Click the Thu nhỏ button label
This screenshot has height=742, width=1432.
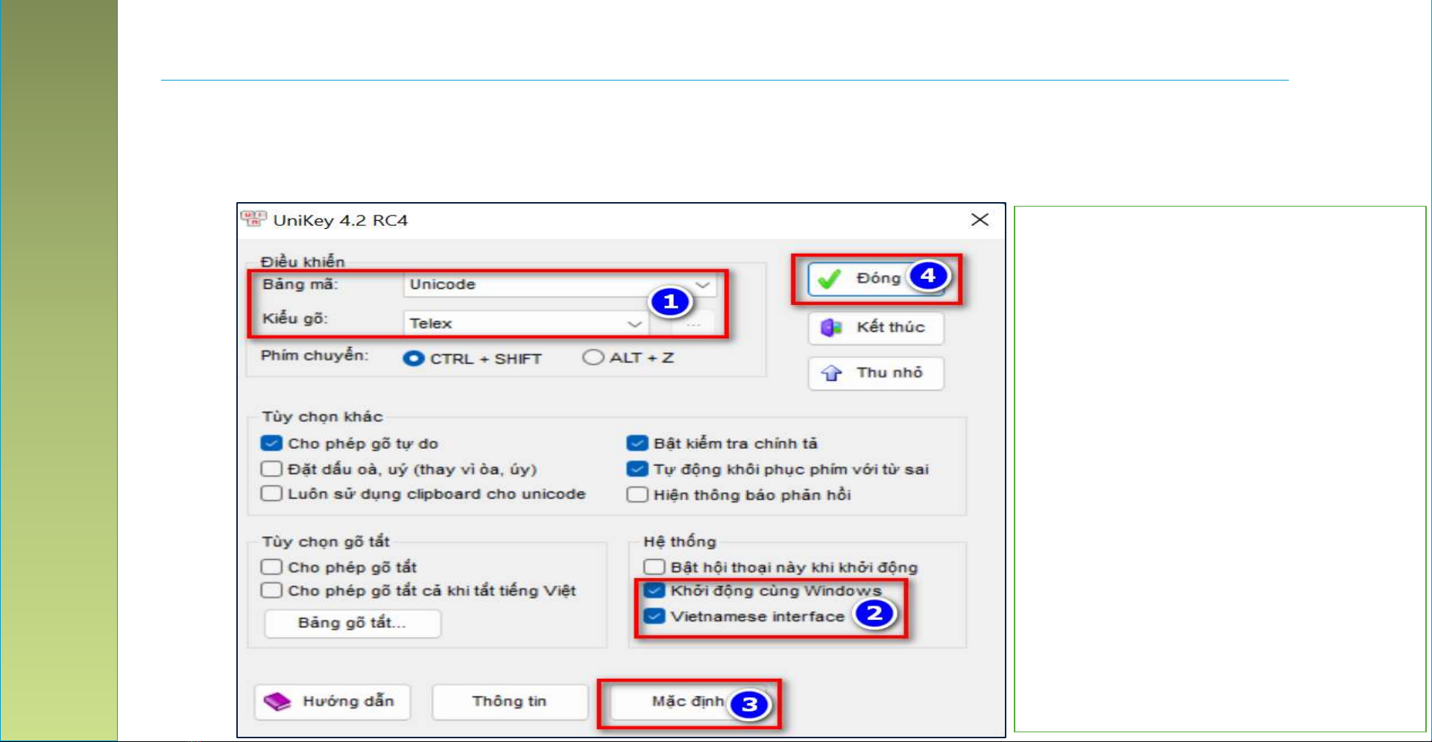pos(889,373)
